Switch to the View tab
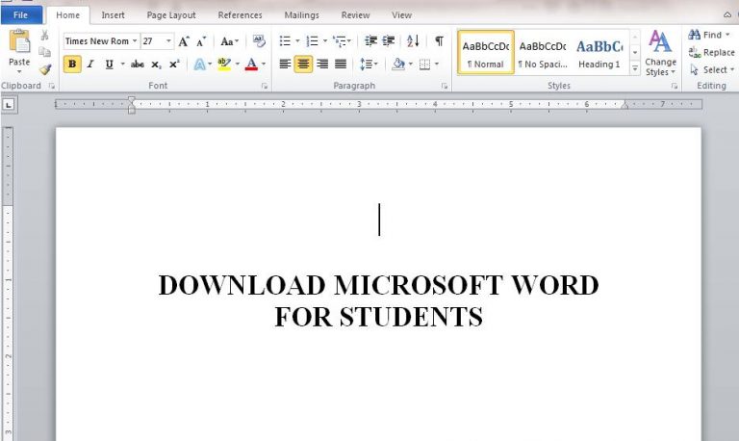 [401, 15]
